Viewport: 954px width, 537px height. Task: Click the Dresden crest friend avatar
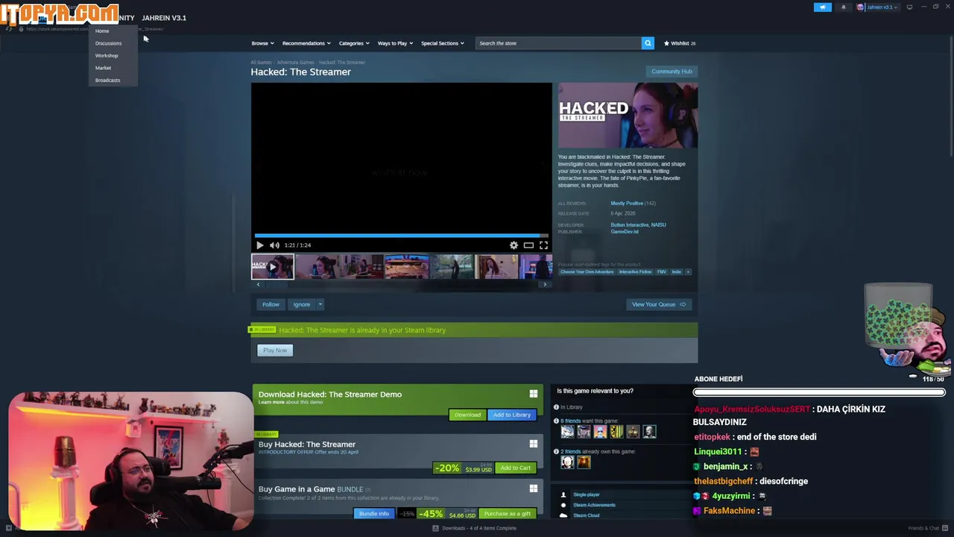pos(616,432)
